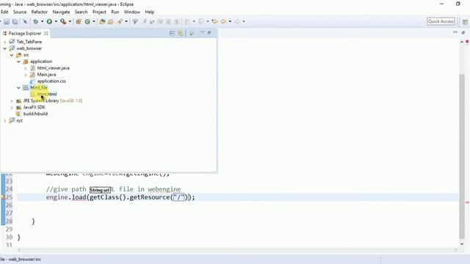The width and height of the screenshot is (470, 264).
Task: Select application.css file
Action: coord(51,81)
